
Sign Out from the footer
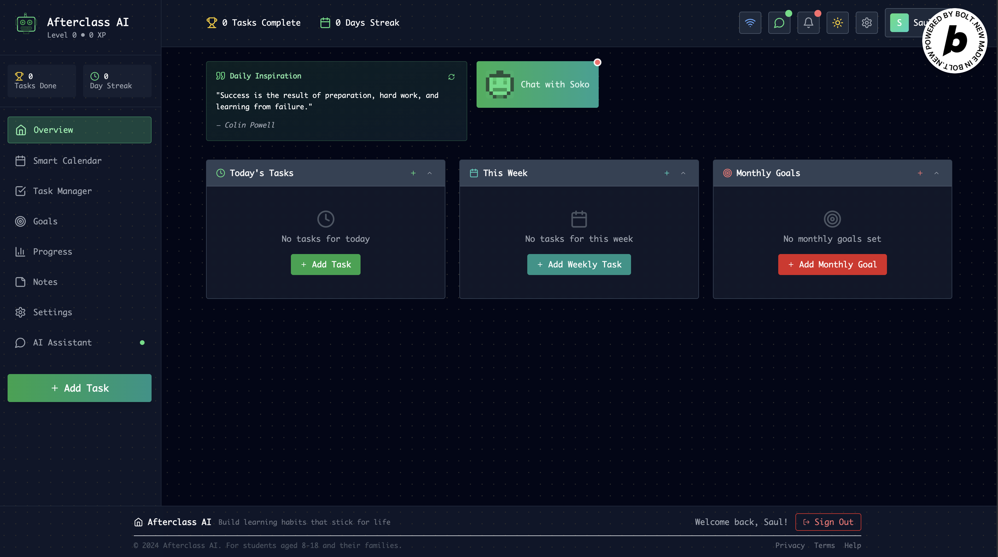tap(828, 522)
